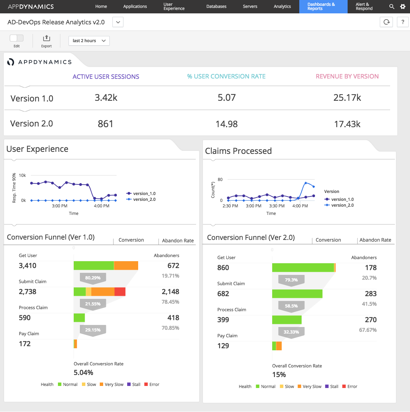Click the green Submit Claim bar in Ver 2.0 funnel
This screenshot has height=412, width=410.
(x=297, y=294)
